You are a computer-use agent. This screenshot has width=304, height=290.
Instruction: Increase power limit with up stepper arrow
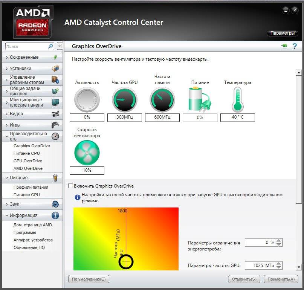279,241
